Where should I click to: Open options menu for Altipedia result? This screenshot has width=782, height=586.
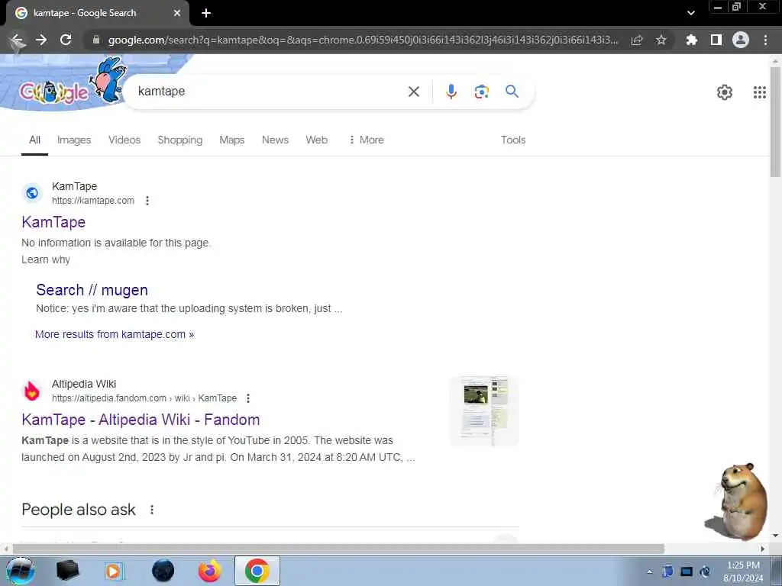248,398
